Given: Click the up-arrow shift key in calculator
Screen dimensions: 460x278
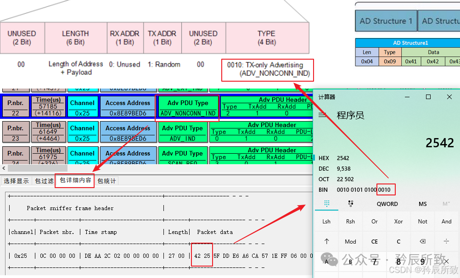Looking at the screenshot, I should (x=326, y=241).
